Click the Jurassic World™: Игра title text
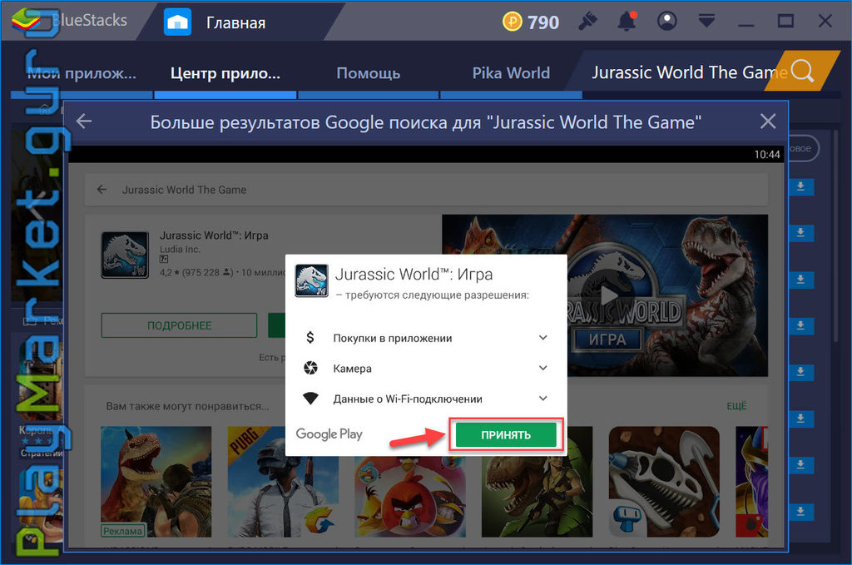The width and height of the screenshot is (852, 565). pos(214,235)
